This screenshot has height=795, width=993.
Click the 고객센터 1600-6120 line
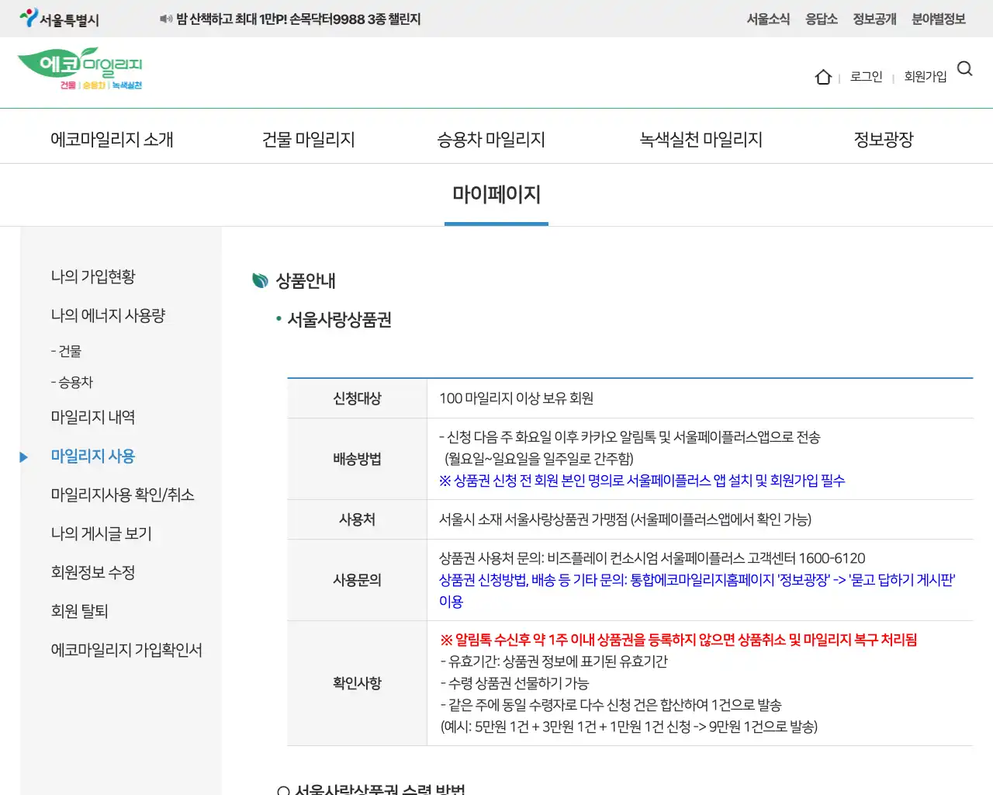[652, 558]
